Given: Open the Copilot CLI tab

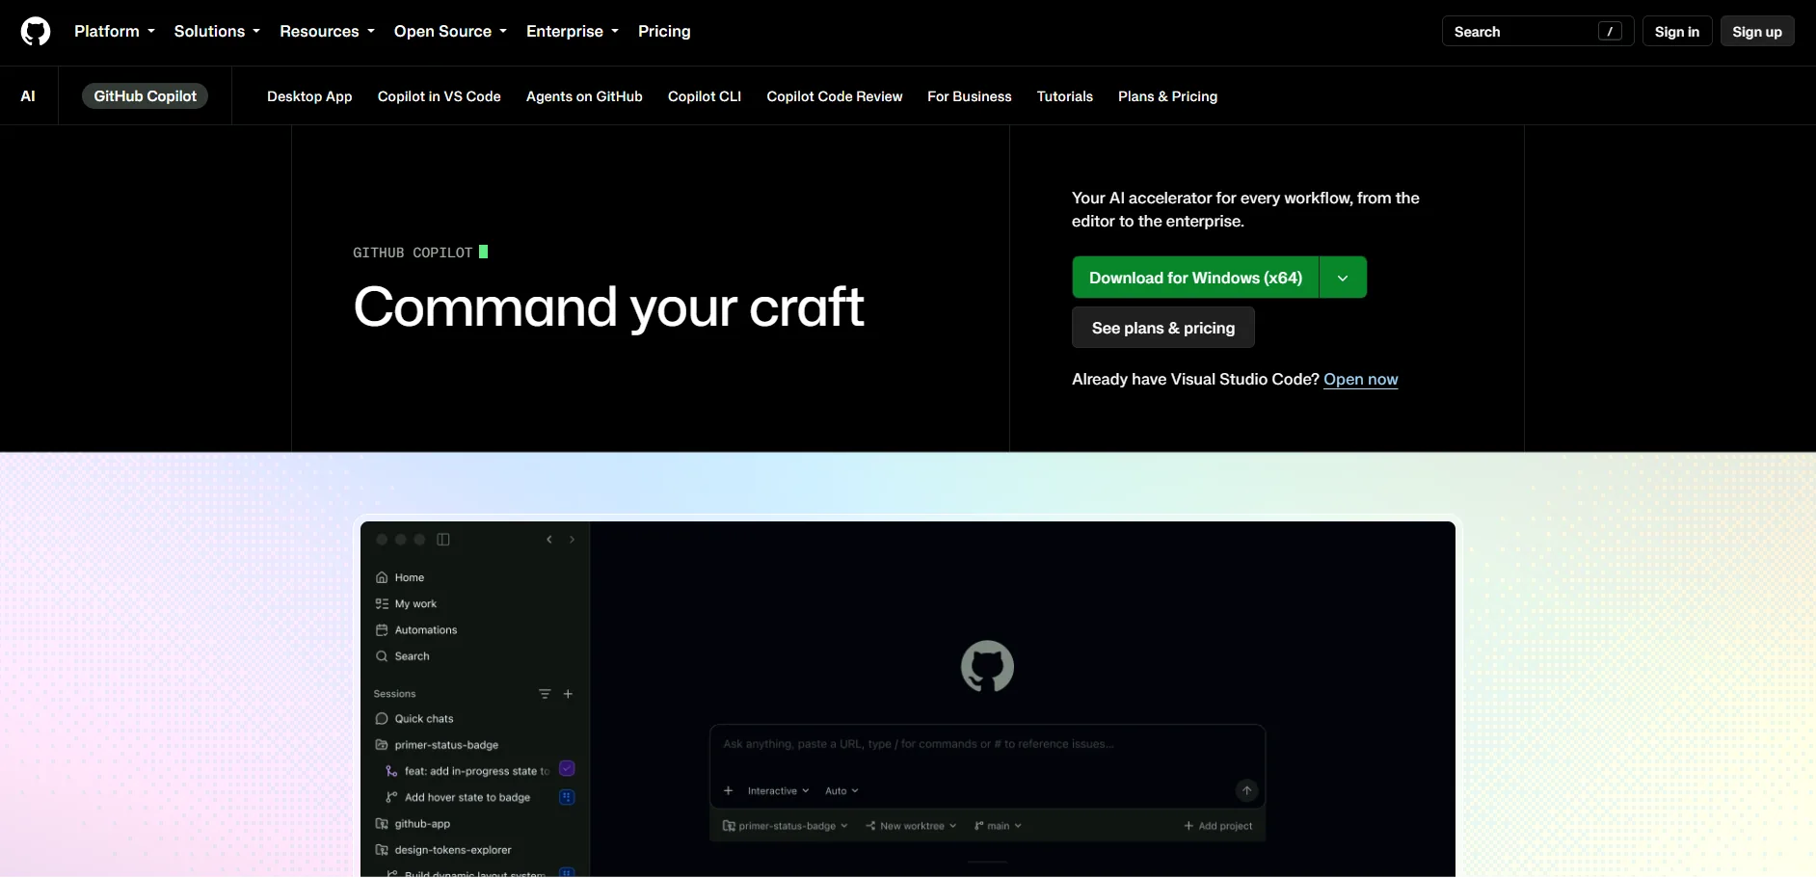Looking at the screenshot, I should (x=705, y=96).
